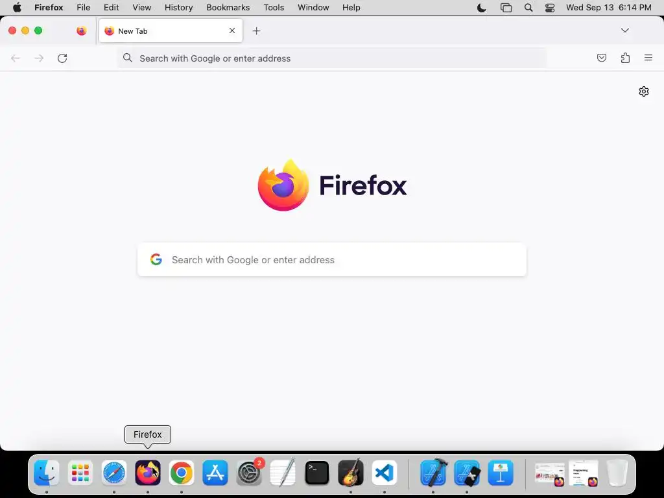Open the Bookmarks menu
Viewport: 664px width, 498px height.
coord(228,8)
